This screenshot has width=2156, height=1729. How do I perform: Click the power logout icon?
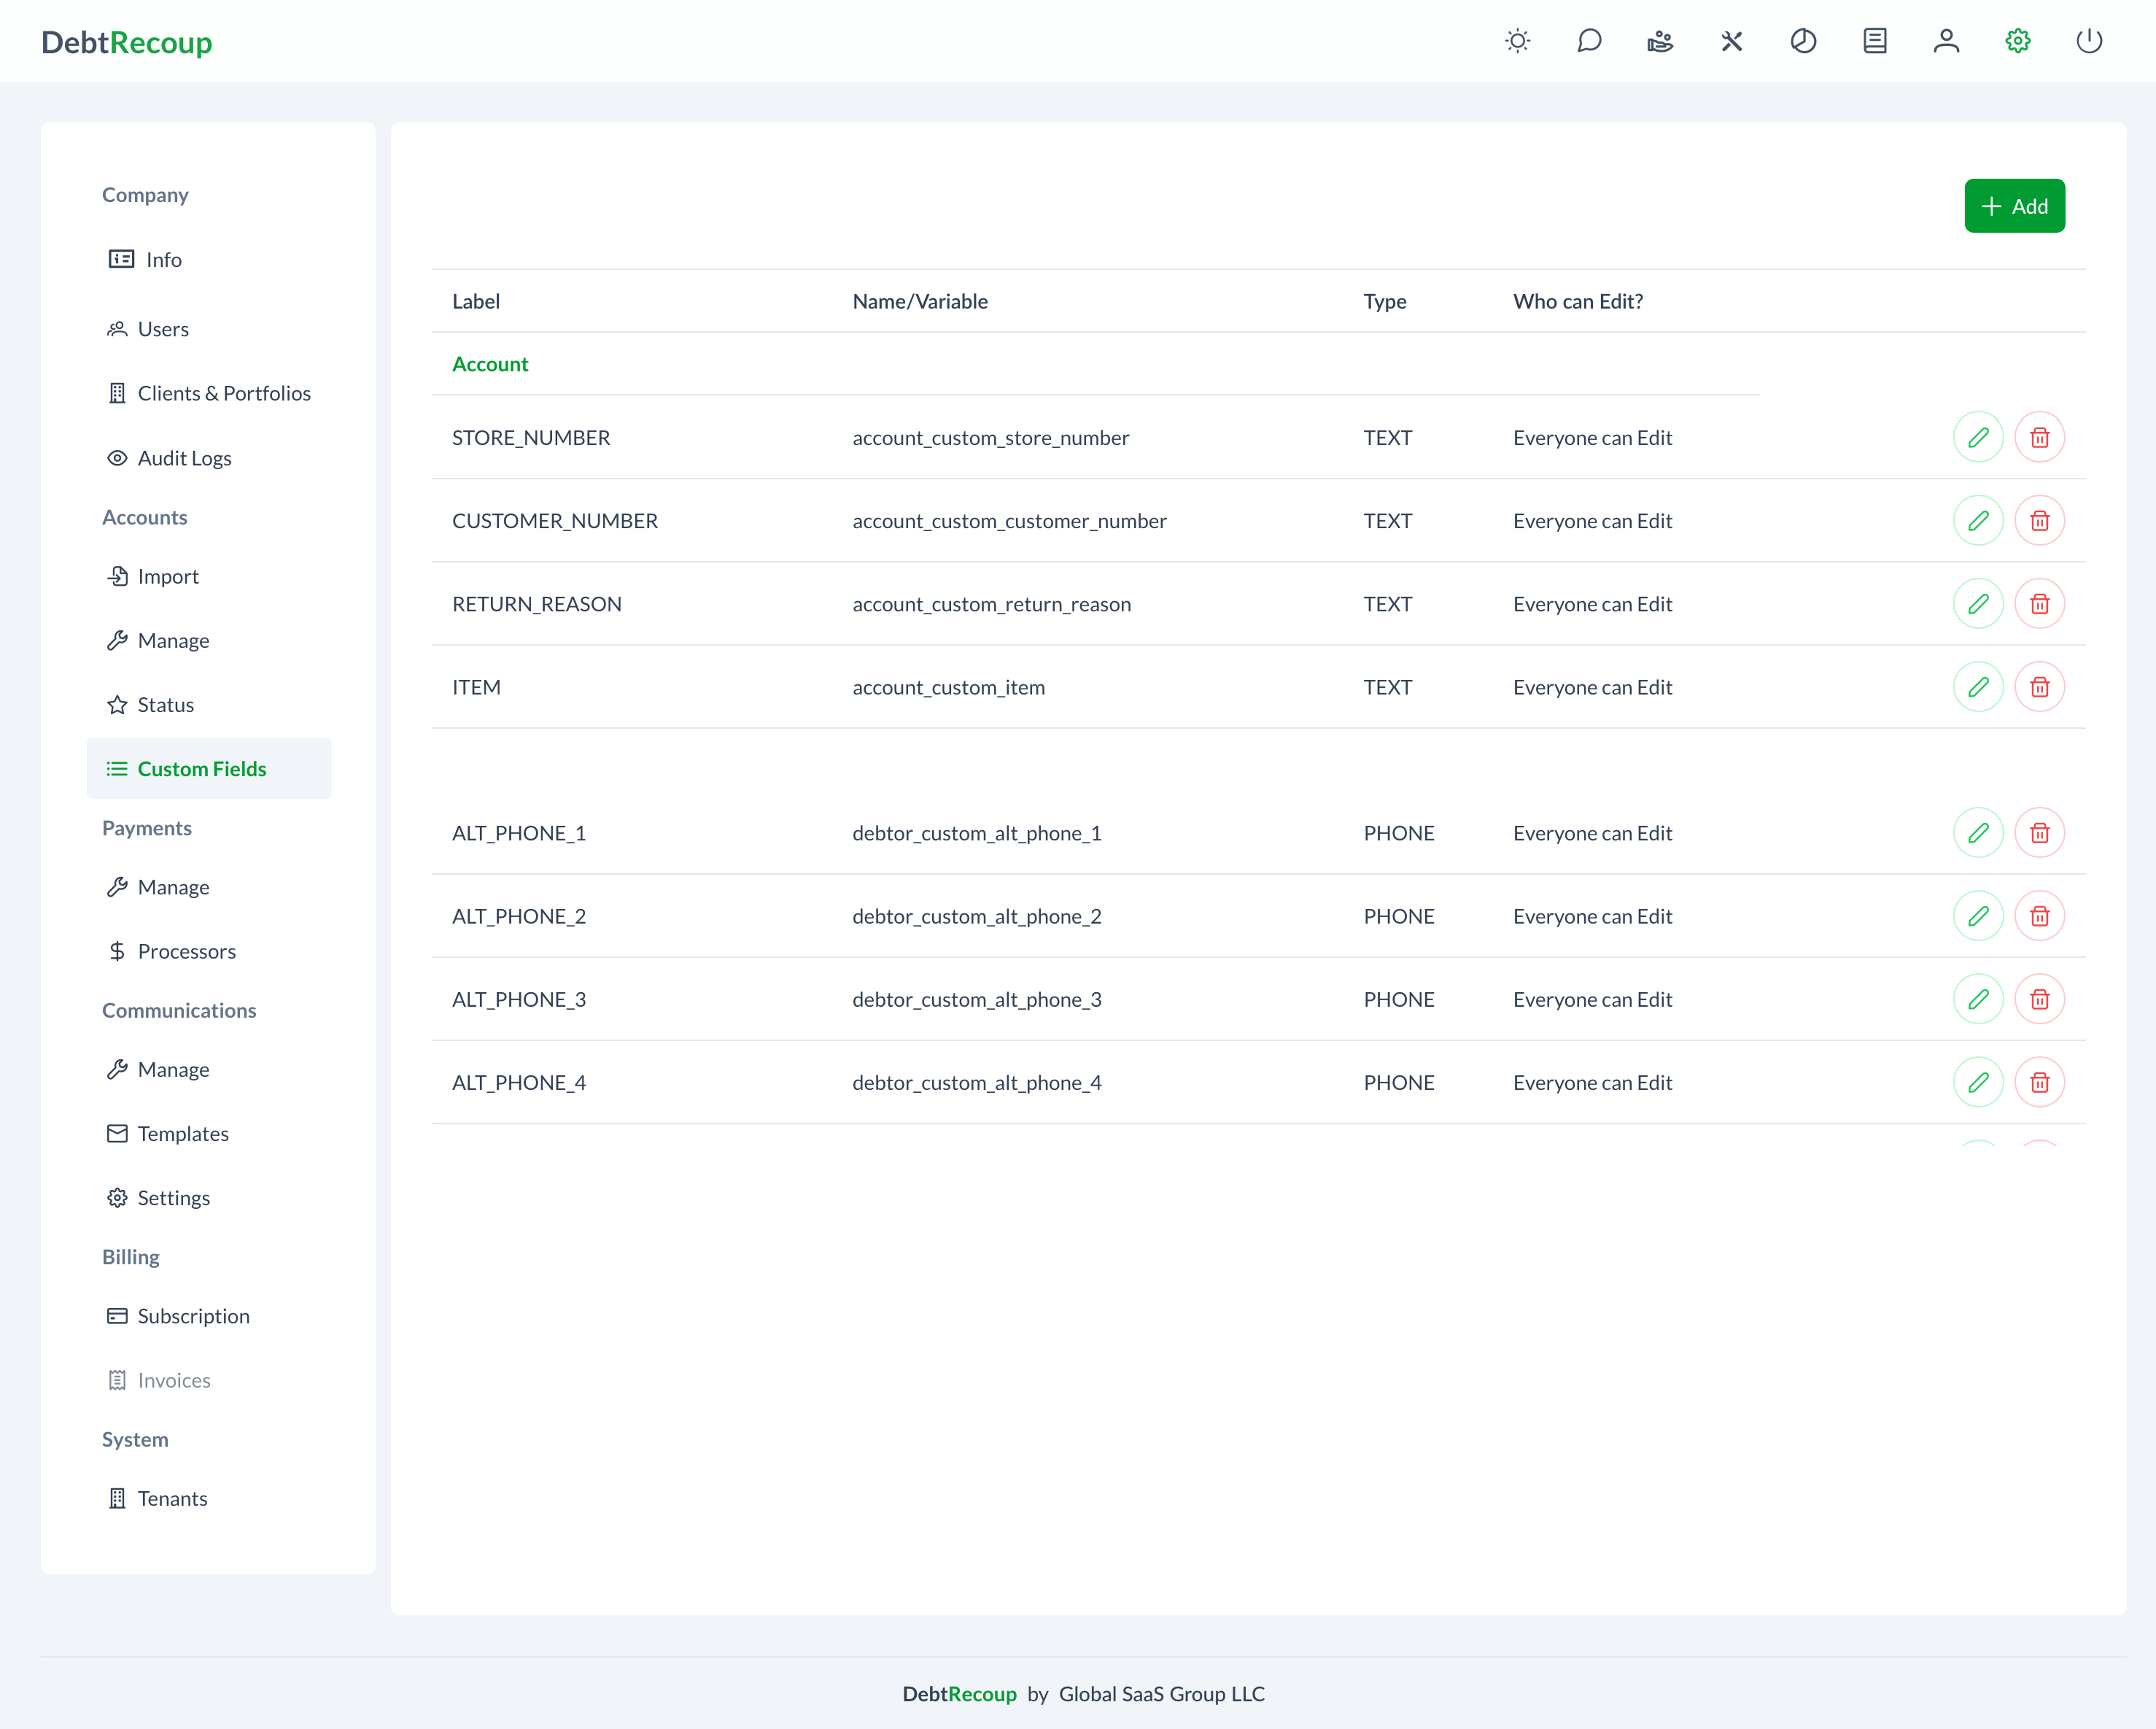[2089, 41]
